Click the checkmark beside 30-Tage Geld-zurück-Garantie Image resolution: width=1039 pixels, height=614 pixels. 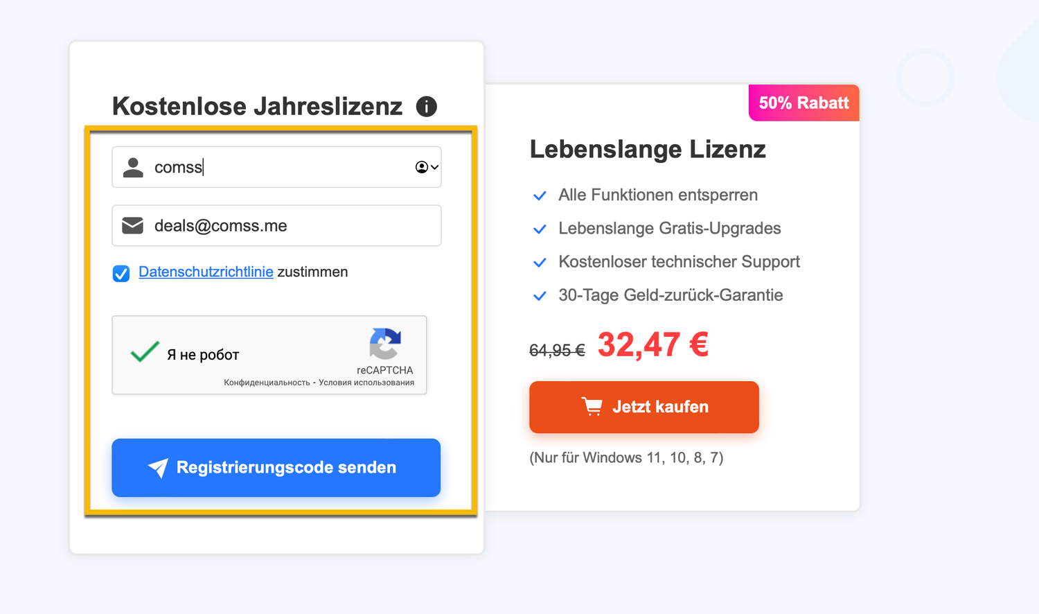[x=540, y=296]
